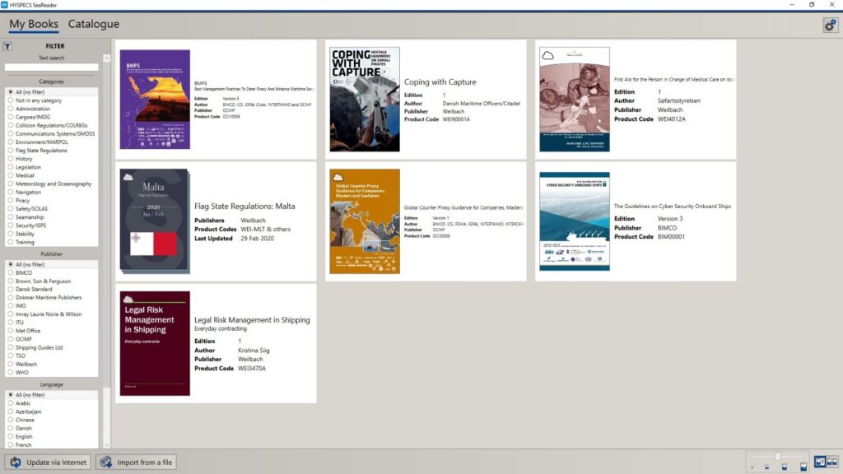
Task: Select the Piracy category filter
Action: point(22,200)
